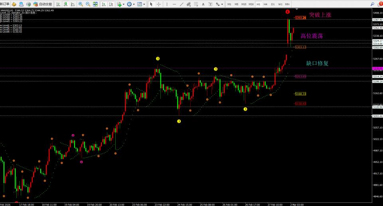Toggle the Auto Trading button
The height and width of the screenshot is (206, 383).
pos(42,4)
